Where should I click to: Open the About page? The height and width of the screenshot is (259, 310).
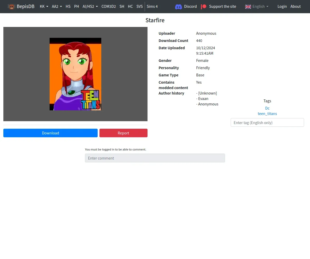coord(296,6)
